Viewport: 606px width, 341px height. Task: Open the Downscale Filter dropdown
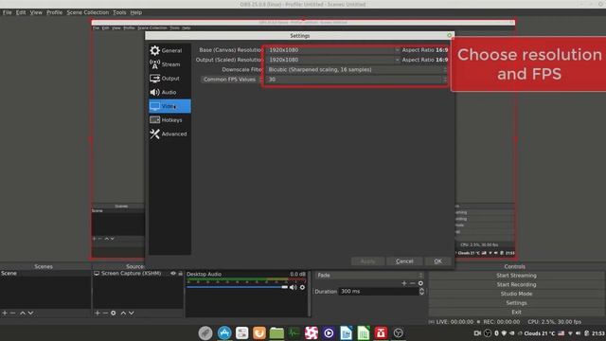356,69
